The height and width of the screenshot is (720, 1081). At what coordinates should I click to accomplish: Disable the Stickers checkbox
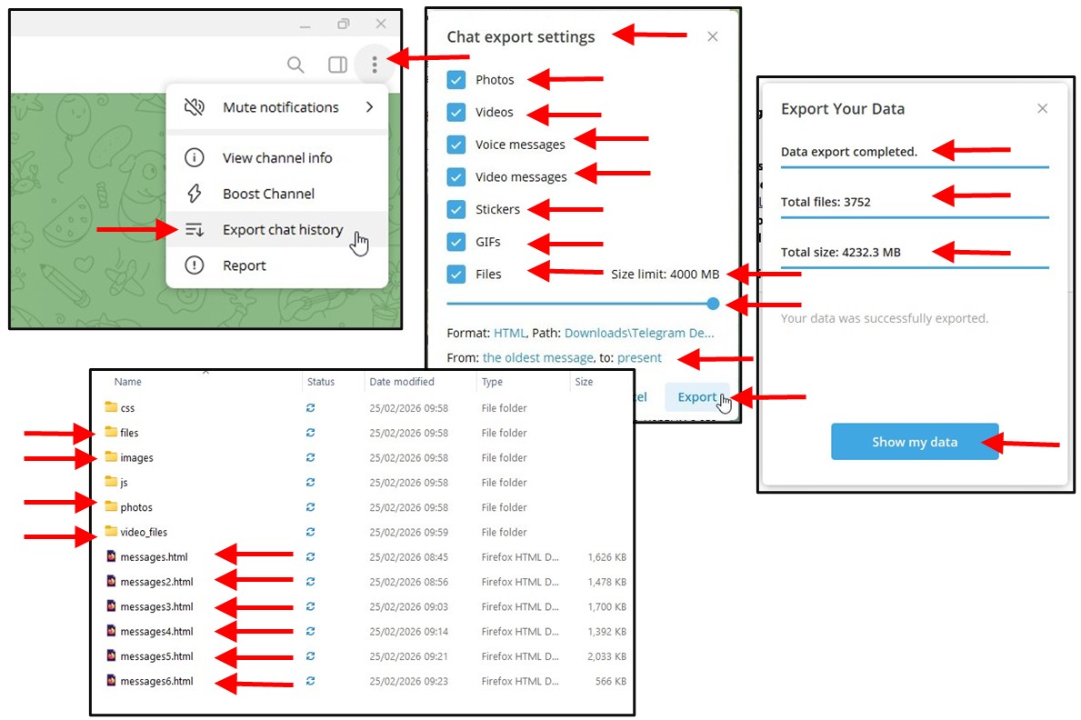coord(456,209)
